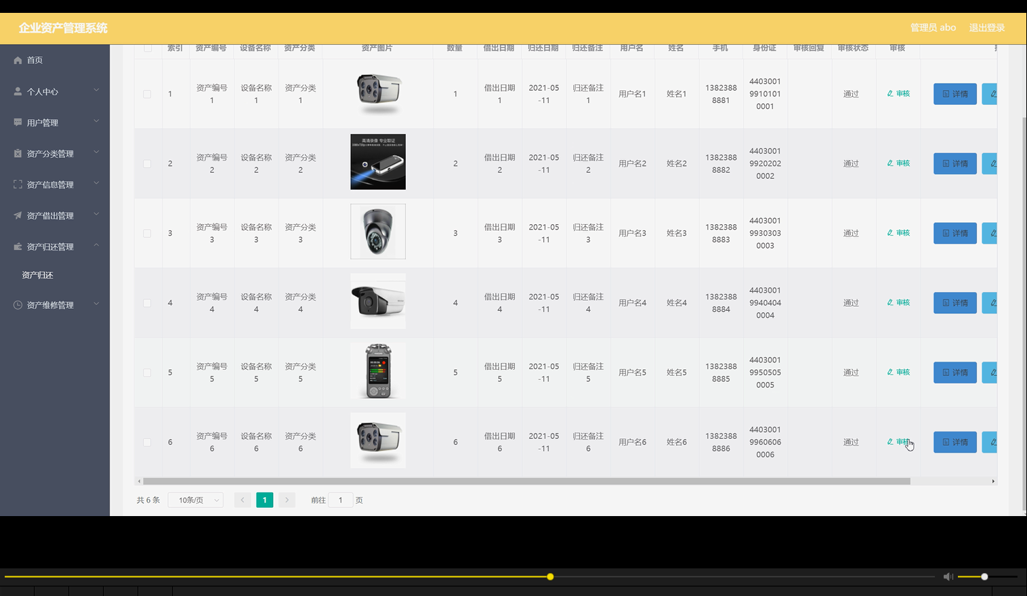Expand the 资产分类管理 chevron
Screen dimensions: 1027x596
[96, 152]
